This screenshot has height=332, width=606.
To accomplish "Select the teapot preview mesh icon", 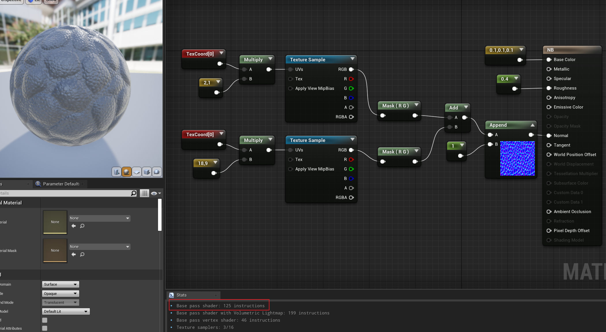I will tap(157, 172).
